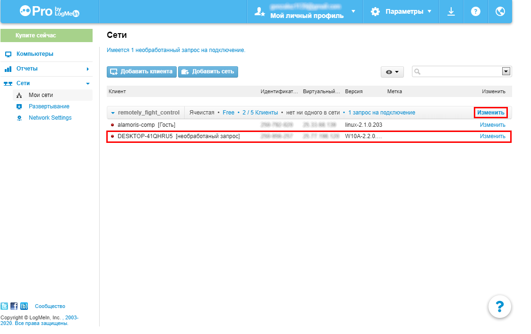This screenshot has height=334, width=531.
Task: Open the Twitter social icon in footer
Action: (5, 306)
